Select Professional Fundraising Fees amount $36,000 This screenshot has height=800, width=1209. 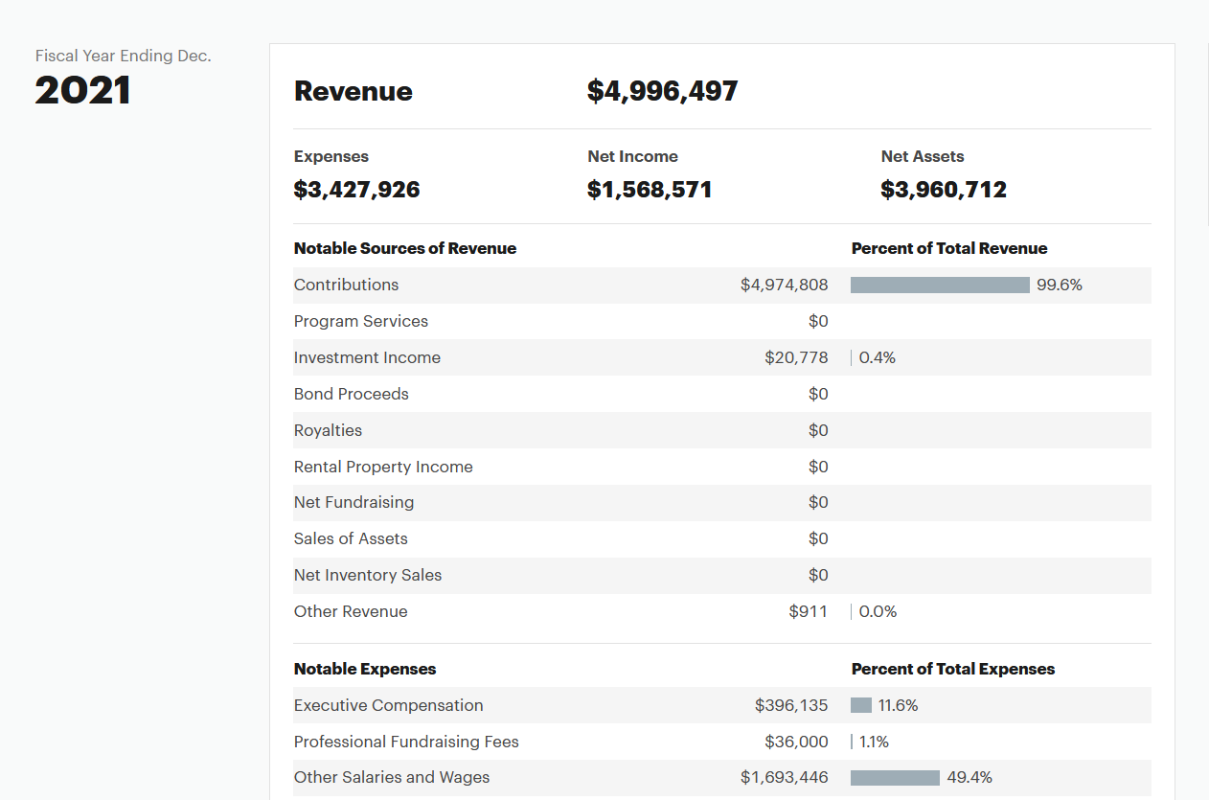(x=796, y=742)
